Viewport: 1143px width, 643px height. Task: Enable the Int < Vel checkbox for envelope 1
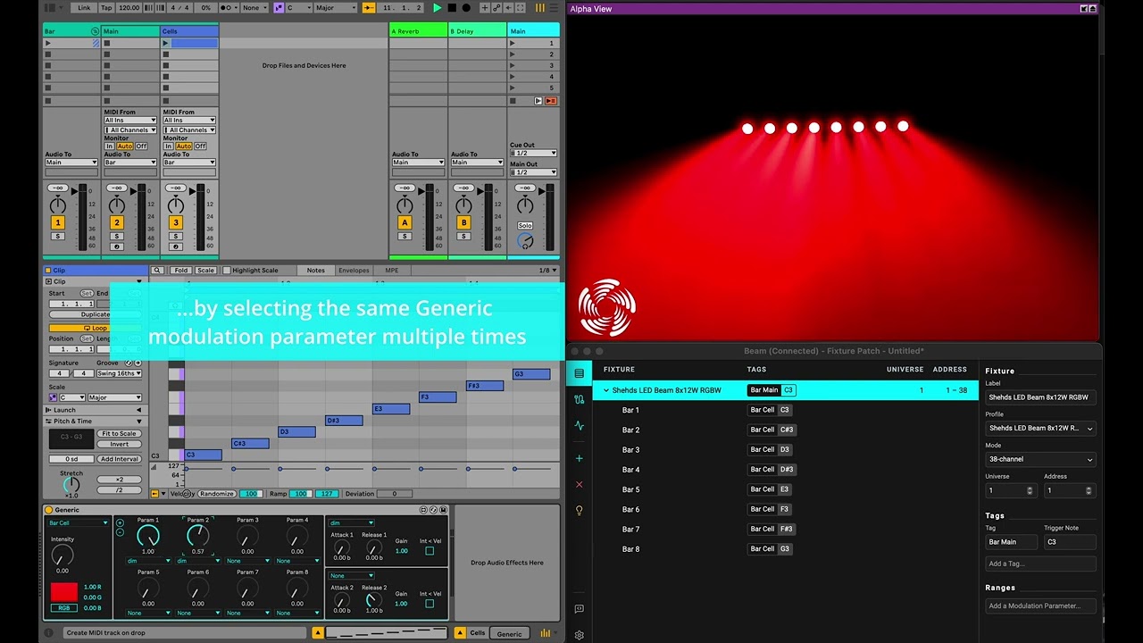point(430,551)
